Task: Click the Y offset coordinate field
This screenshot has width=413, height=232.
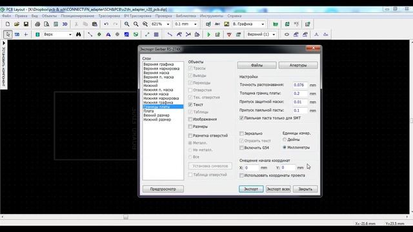Action: pos(288,168)
